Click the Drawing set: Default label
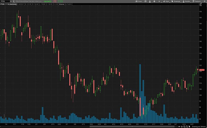Screen dimensions: 207x128 199,127
